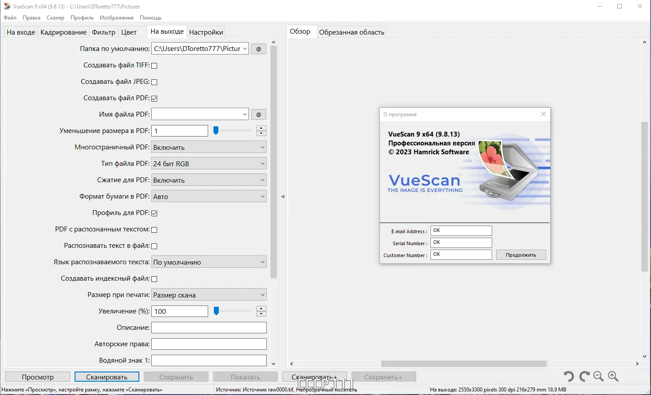Toggle Профиль для PDF checkbox
651x395 pixels.
[x=154, y=213]
